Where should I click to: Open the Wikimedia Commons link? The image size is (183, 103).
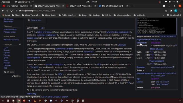coord(11,40)
